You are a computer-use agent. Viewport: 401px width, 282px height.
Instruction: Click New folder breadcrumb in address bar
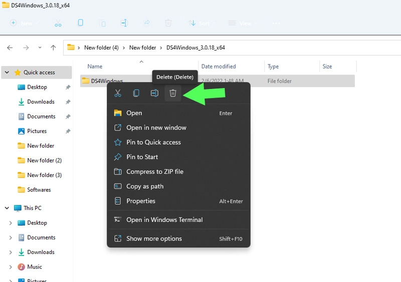click(142, 47)
